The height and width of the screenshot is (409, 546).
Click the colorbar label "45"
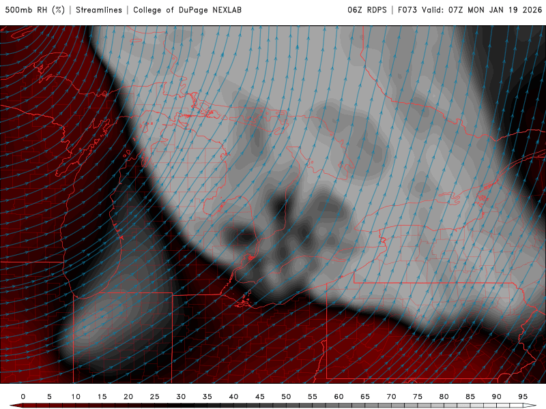tap(260, 397)
